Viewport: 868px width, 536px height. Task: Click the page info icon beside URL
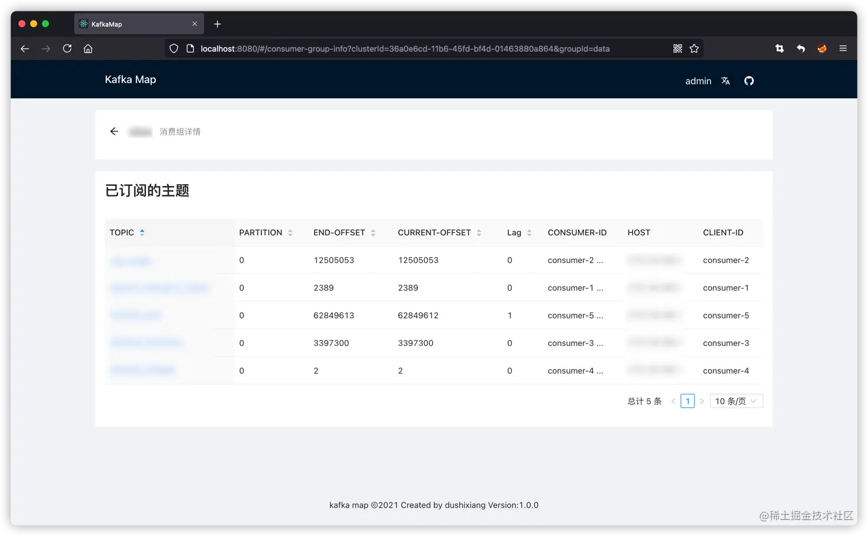[190, 49]
